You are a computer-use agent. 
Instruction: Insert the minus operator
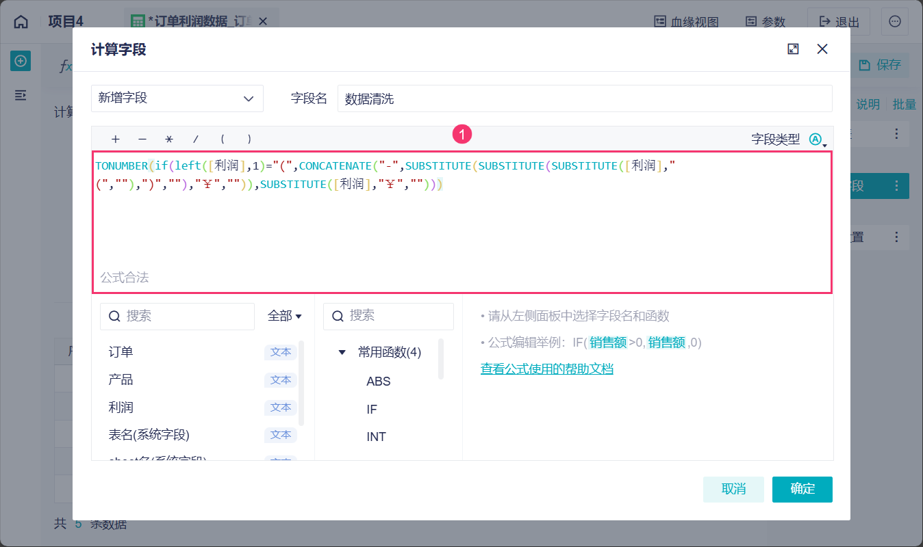click(x=142, y=139)
